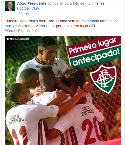Click the Facebook icon in the photo
The width and height of the screenshot is (125, 145).
[x=8, y=39]
